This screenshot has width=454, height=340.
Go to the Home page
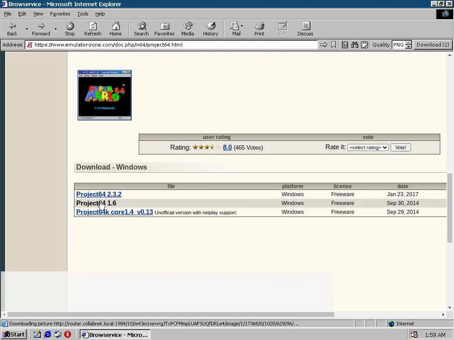(x=116, y=29)
